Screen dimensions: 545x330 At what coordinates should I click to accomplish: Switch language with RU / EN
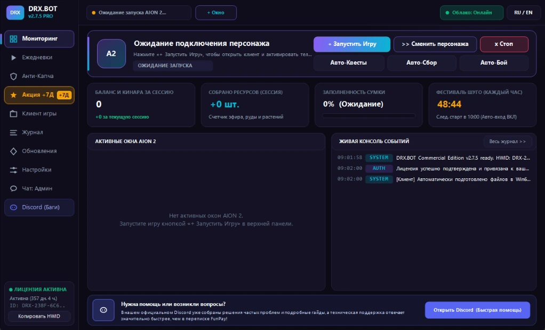point(524,12)
